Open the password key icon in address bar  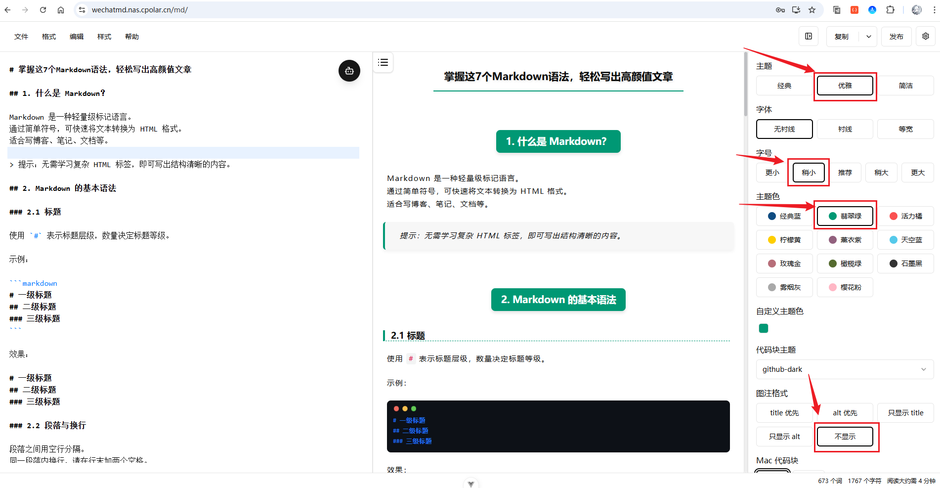(780, 10)
